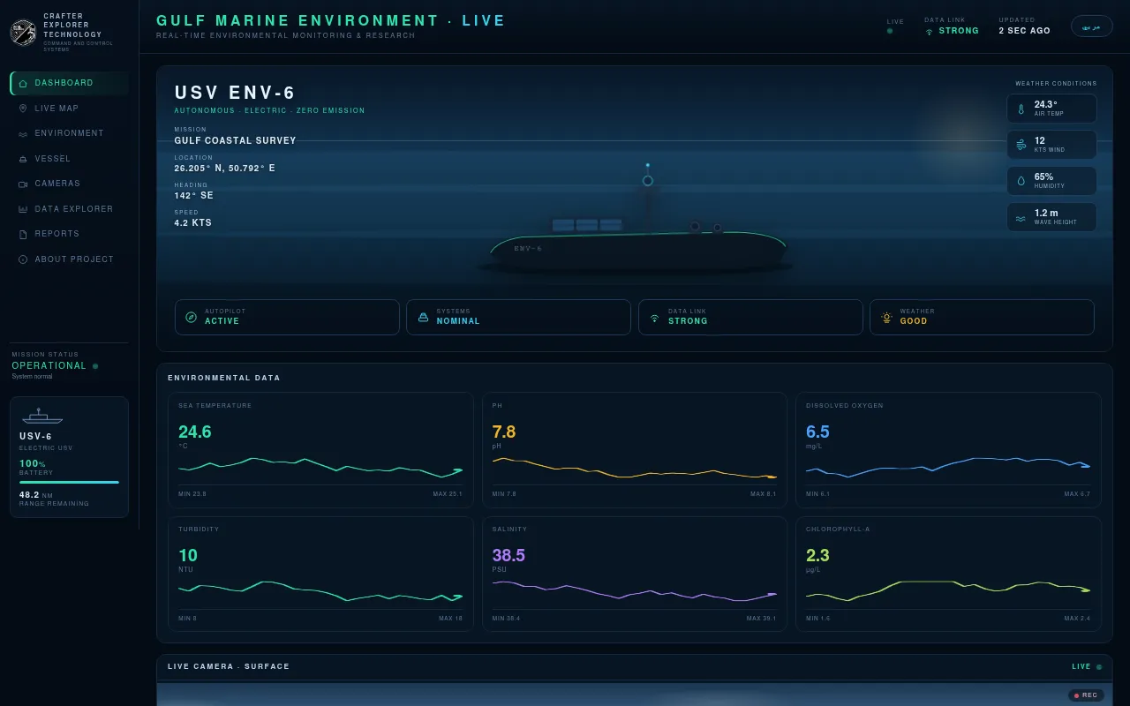This screenshot has width=1130, height=706.
Task: Click the pH value 7.8
Action: pyautogui.click(x=504, y=432)
